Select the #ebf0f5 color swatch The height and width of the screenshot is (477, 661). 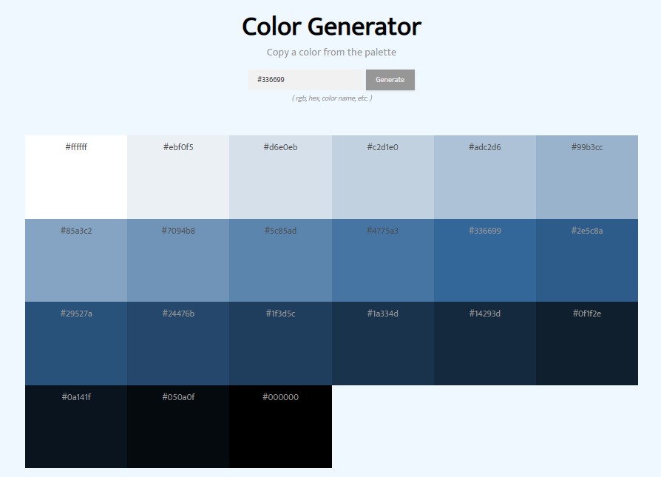[x=178, y=177]
